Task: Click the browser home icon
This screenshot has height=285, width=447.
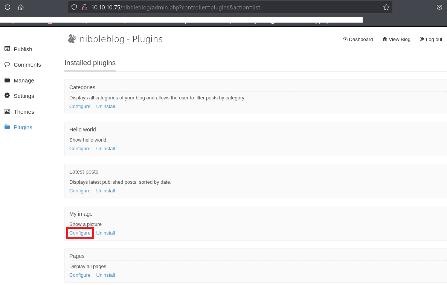Action: [x=21, y=7]
